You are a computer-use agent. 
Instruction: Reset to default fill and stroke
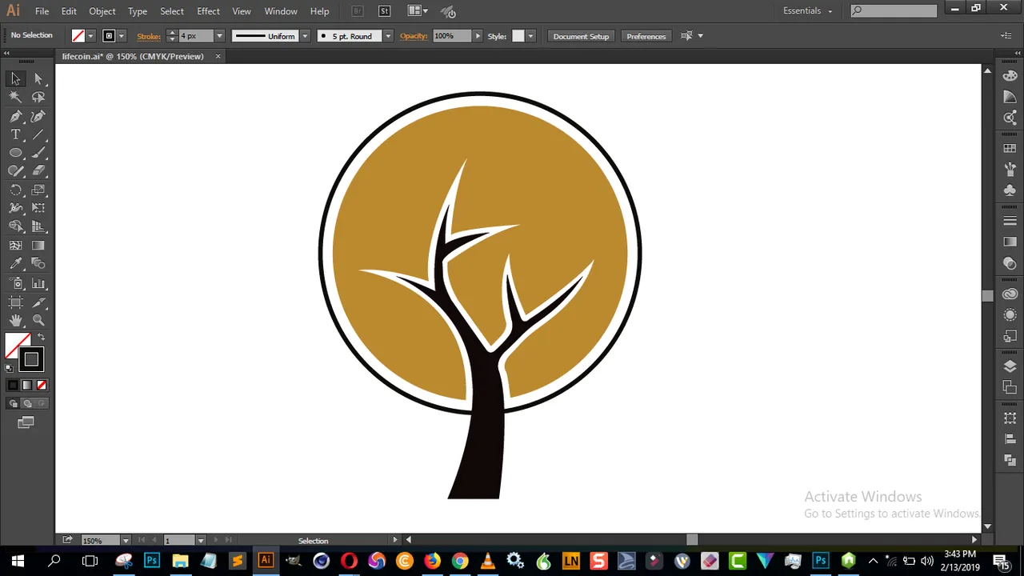(x=10, y=369)
